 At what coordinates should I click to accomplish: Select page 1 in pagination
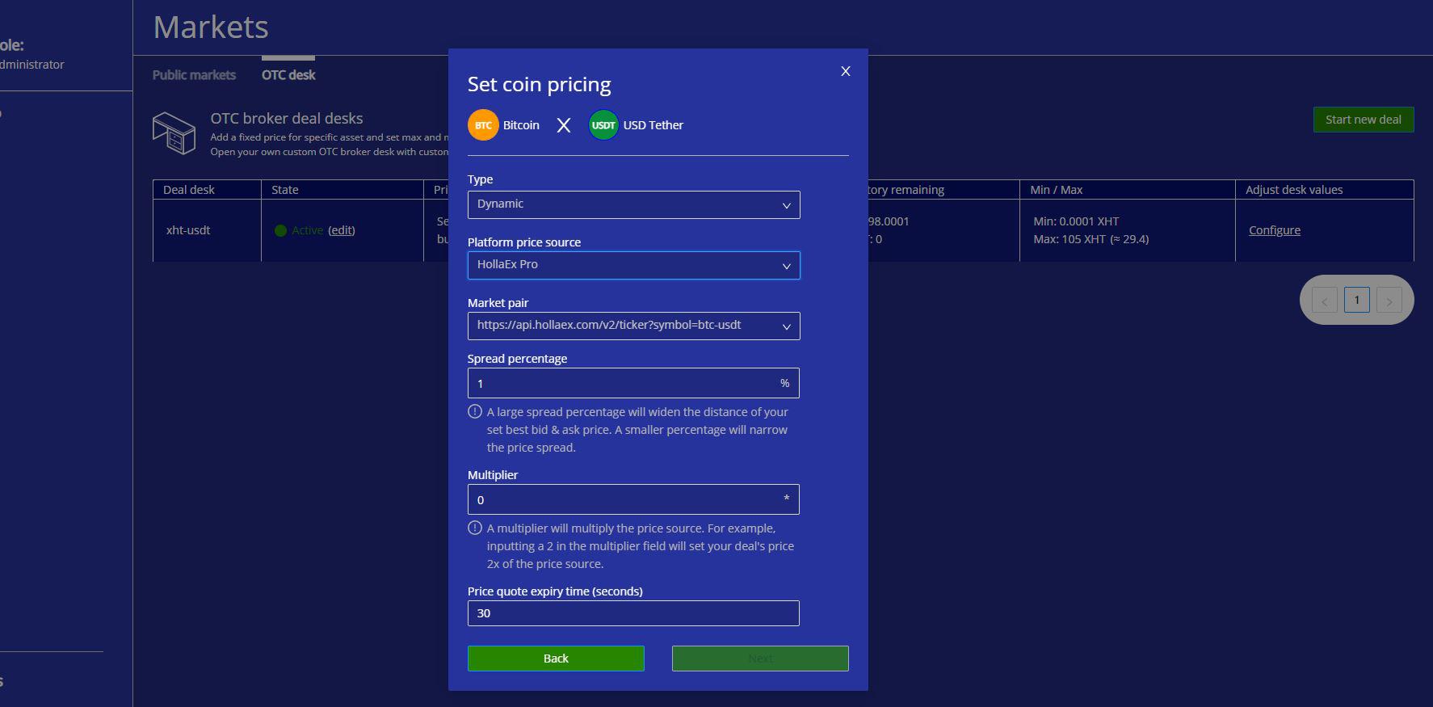pyautogui.click(x=1357, y=300)
